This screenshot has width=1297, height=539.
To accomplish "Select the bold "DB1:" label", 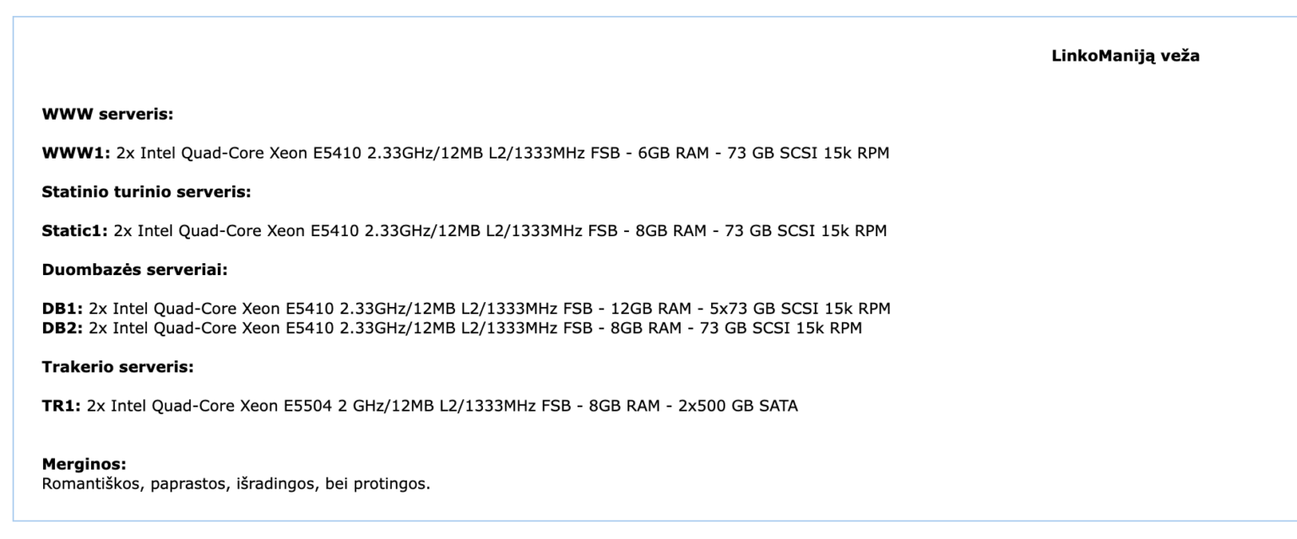I will pos(62,309).
